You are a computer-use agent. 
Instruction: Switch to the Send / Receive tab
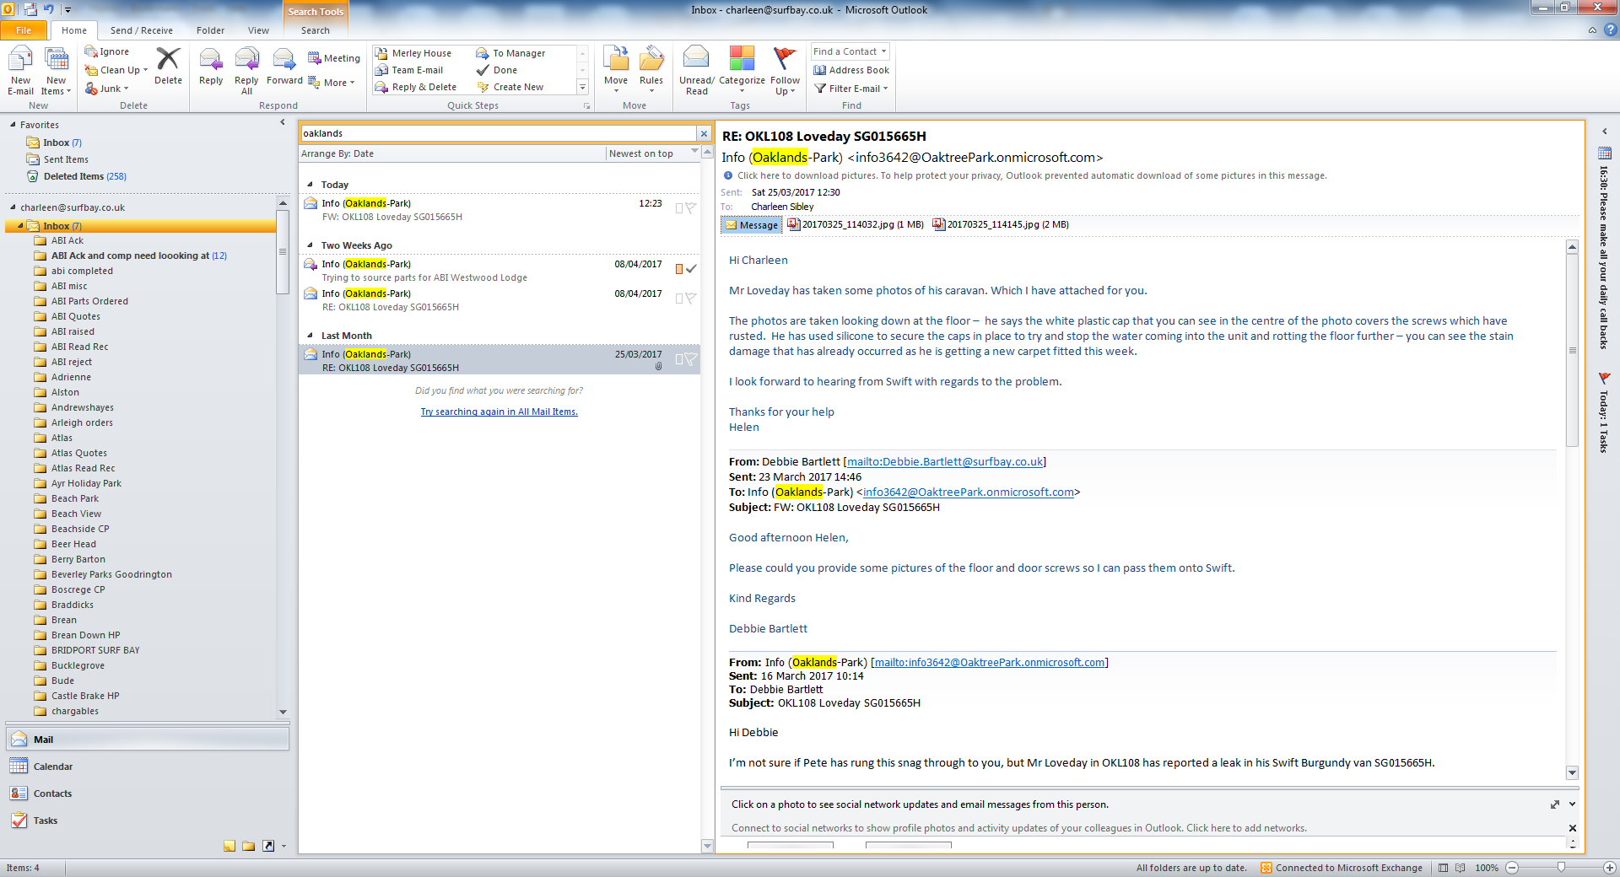[x=141, y=30]
